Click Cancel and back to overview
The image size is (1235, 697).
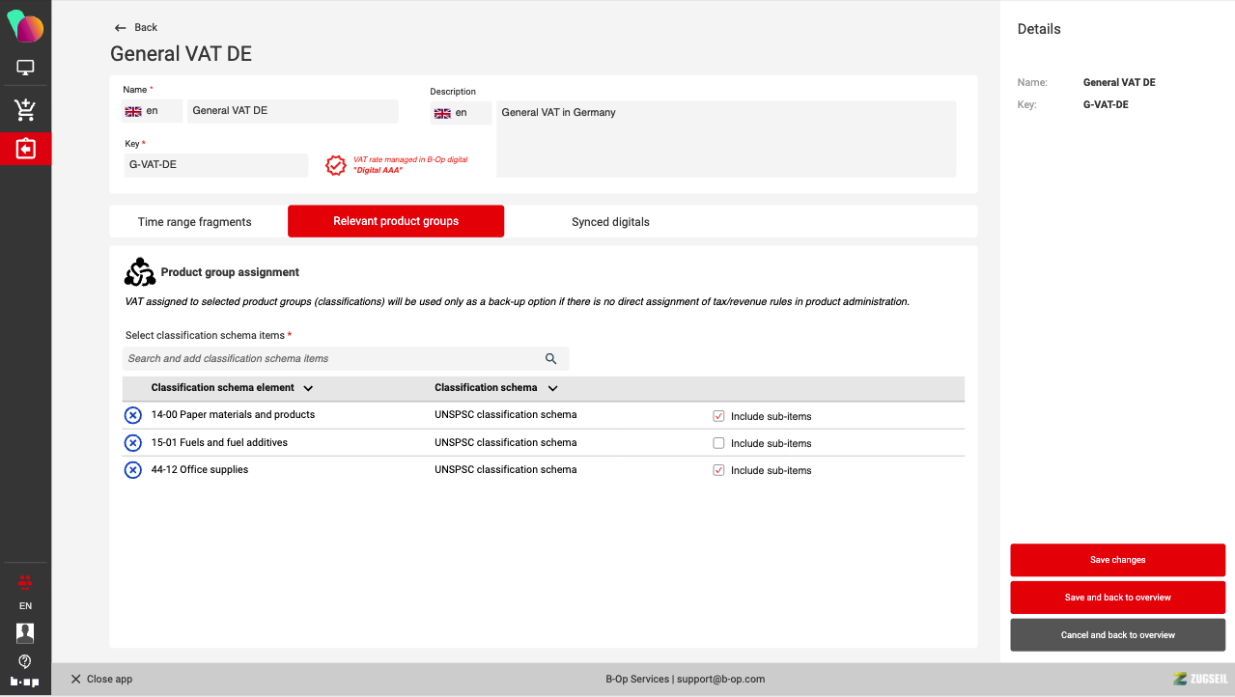coord(1117,635)
